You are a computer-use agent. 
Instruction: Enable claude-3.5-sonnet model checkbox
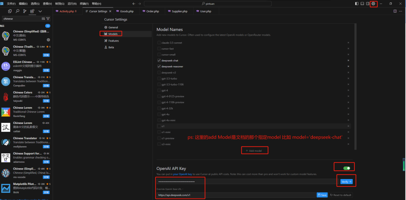tap(159, 42)
